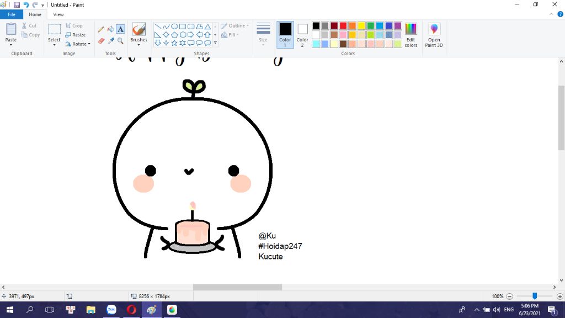
Task: Open Opera browser from taskbar
Action: tap(131, 310)
